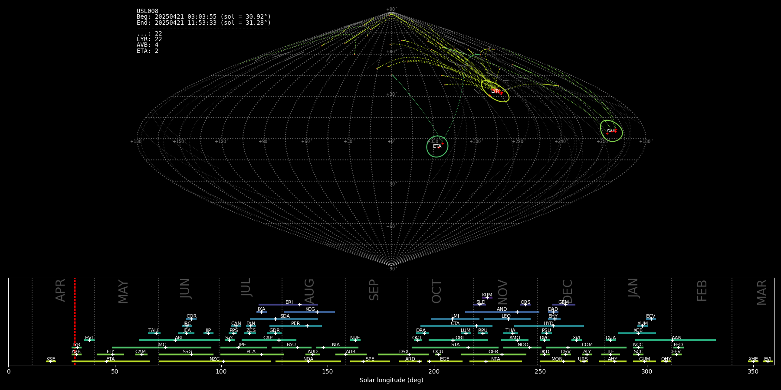This screenshot has width=781, height=390.
Task: Click the AAN shower bar in timeline
Action: (x=676, y=340)
